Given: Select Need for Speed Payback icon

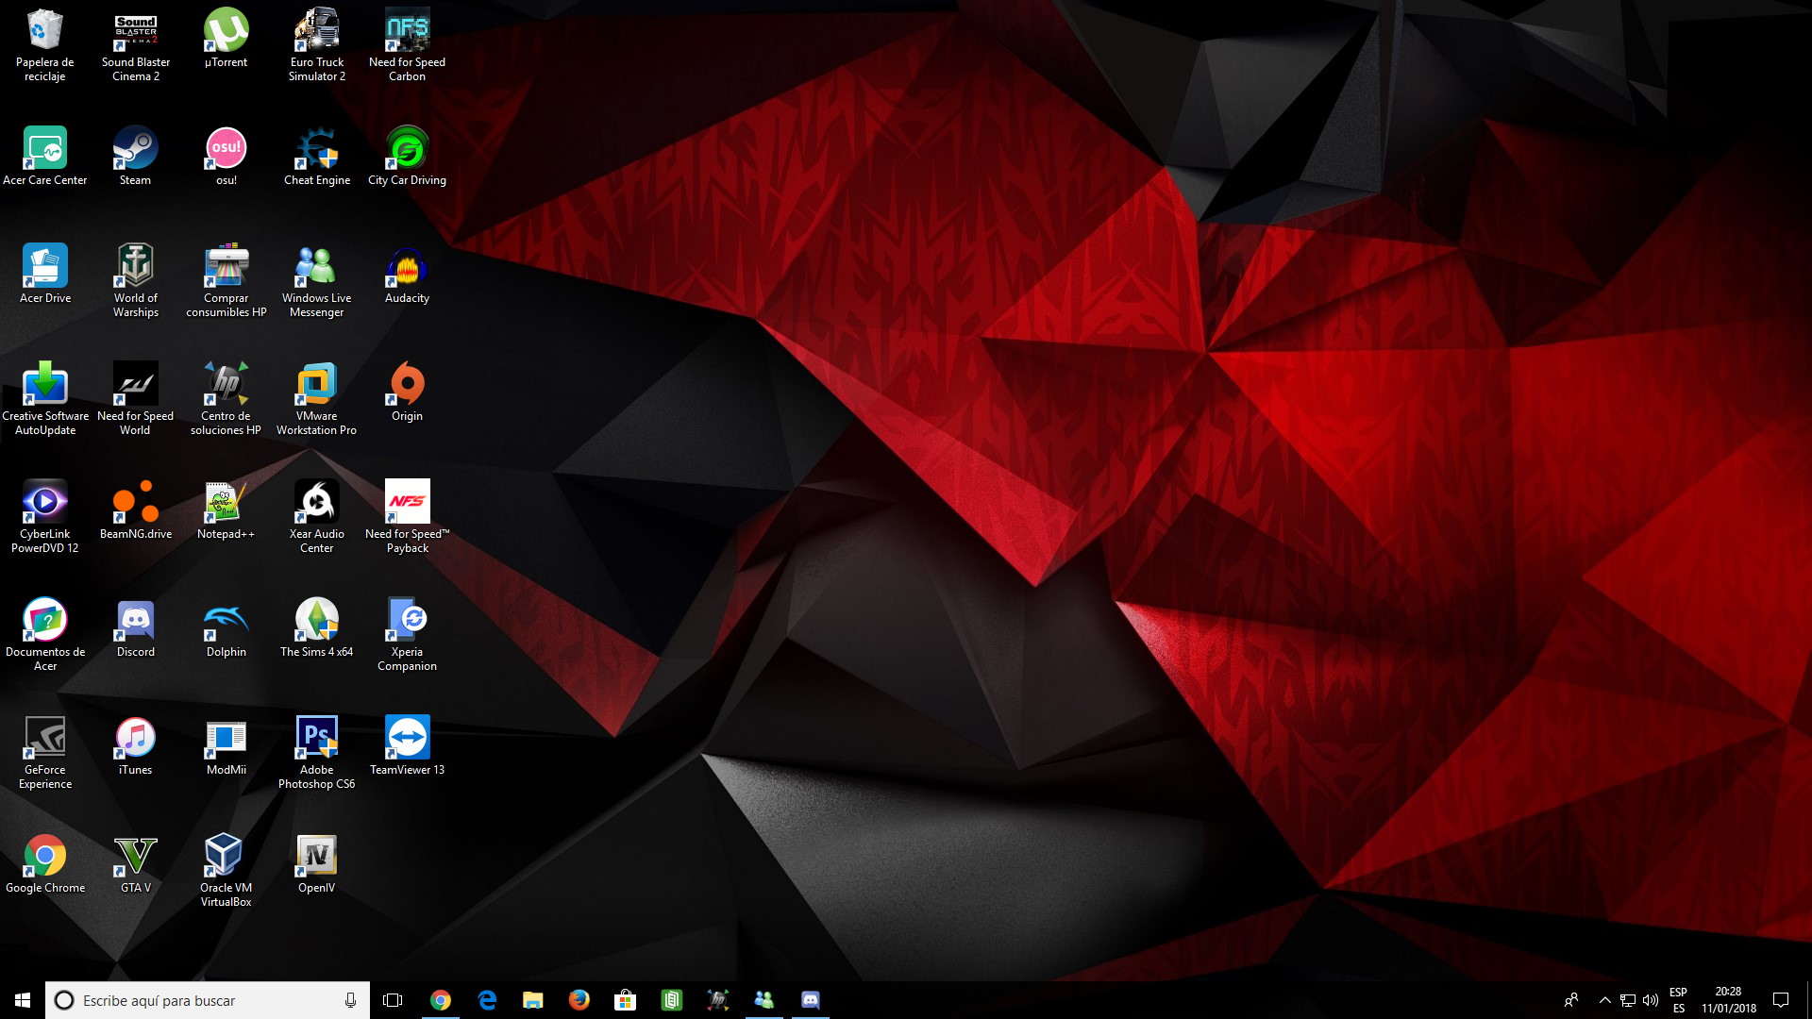Looking at the screenshot, I should (x=408, y=516).
